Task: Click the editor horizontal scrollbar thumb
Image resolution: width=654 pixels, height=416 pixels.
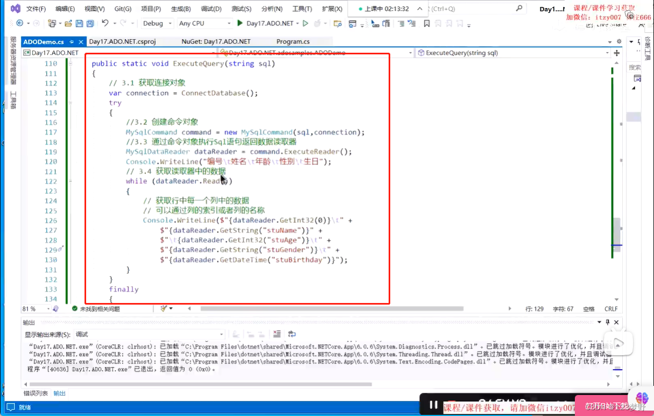Action: 332,309
